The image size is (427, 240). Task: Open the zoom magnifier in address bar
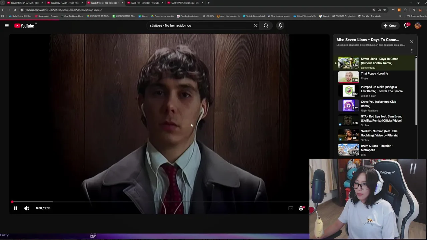374,10
